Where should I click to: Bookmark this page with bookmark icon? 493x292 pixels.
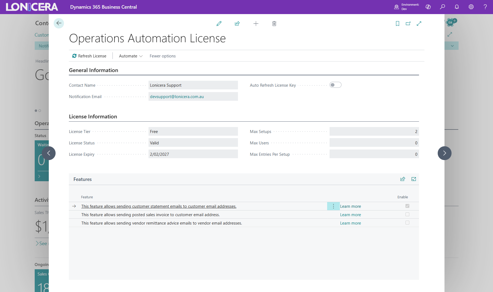pos(398,24)
